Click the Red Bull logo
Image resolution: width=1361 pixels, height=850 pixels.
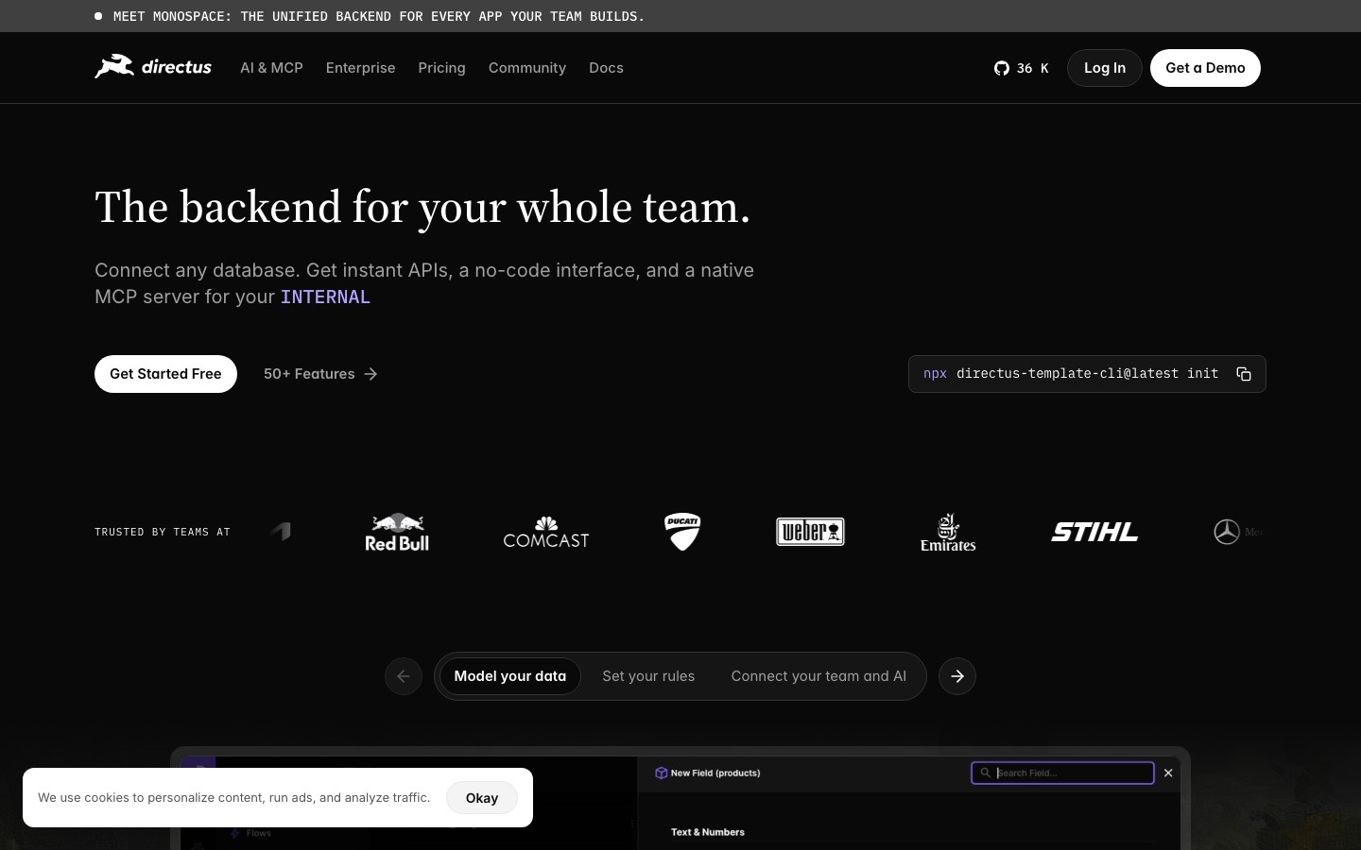click(x=397, y=532)
